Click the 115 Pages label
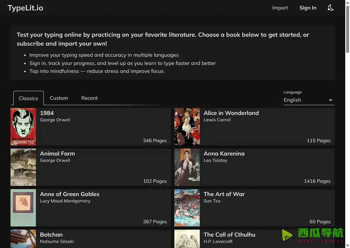Viewport: 350px width, 248px height. [319, 141]
